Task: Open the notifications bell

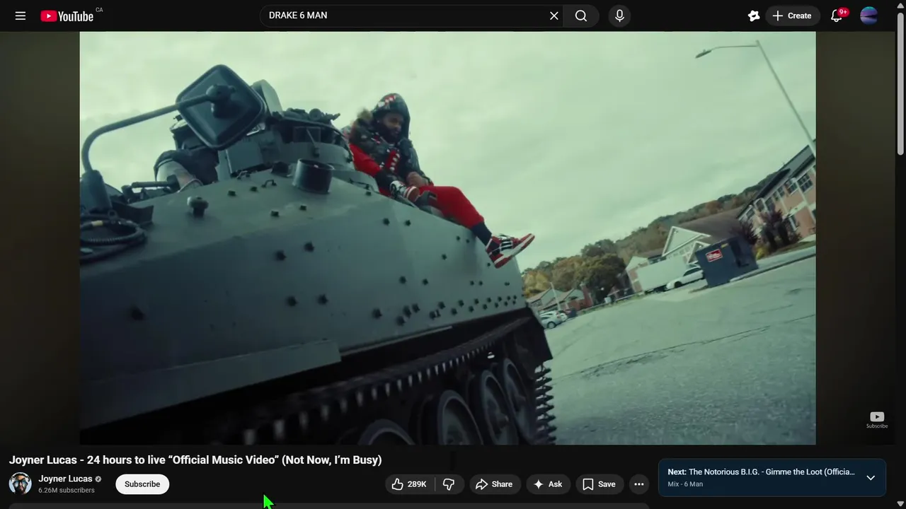Action: 837,16
